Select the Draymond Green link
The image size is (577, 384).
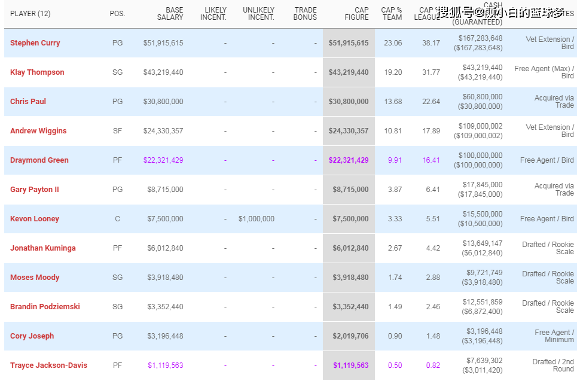coord(39,160)
